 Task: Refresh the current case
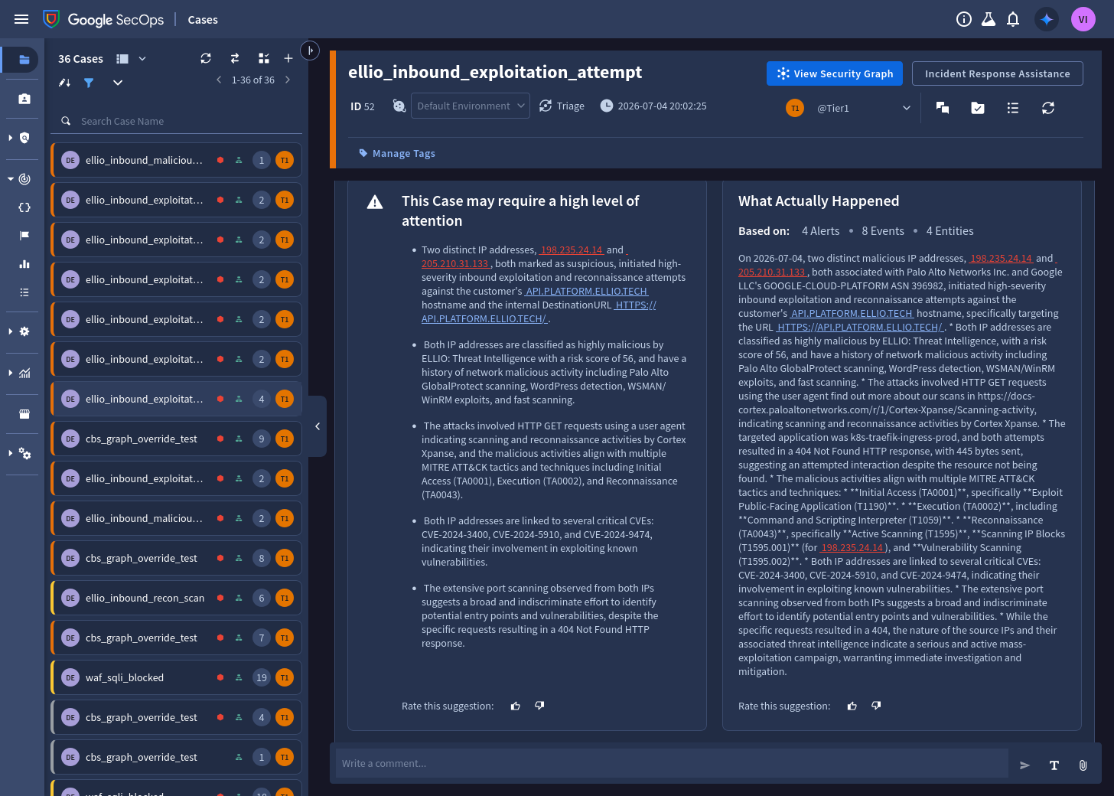point(1048,108)
